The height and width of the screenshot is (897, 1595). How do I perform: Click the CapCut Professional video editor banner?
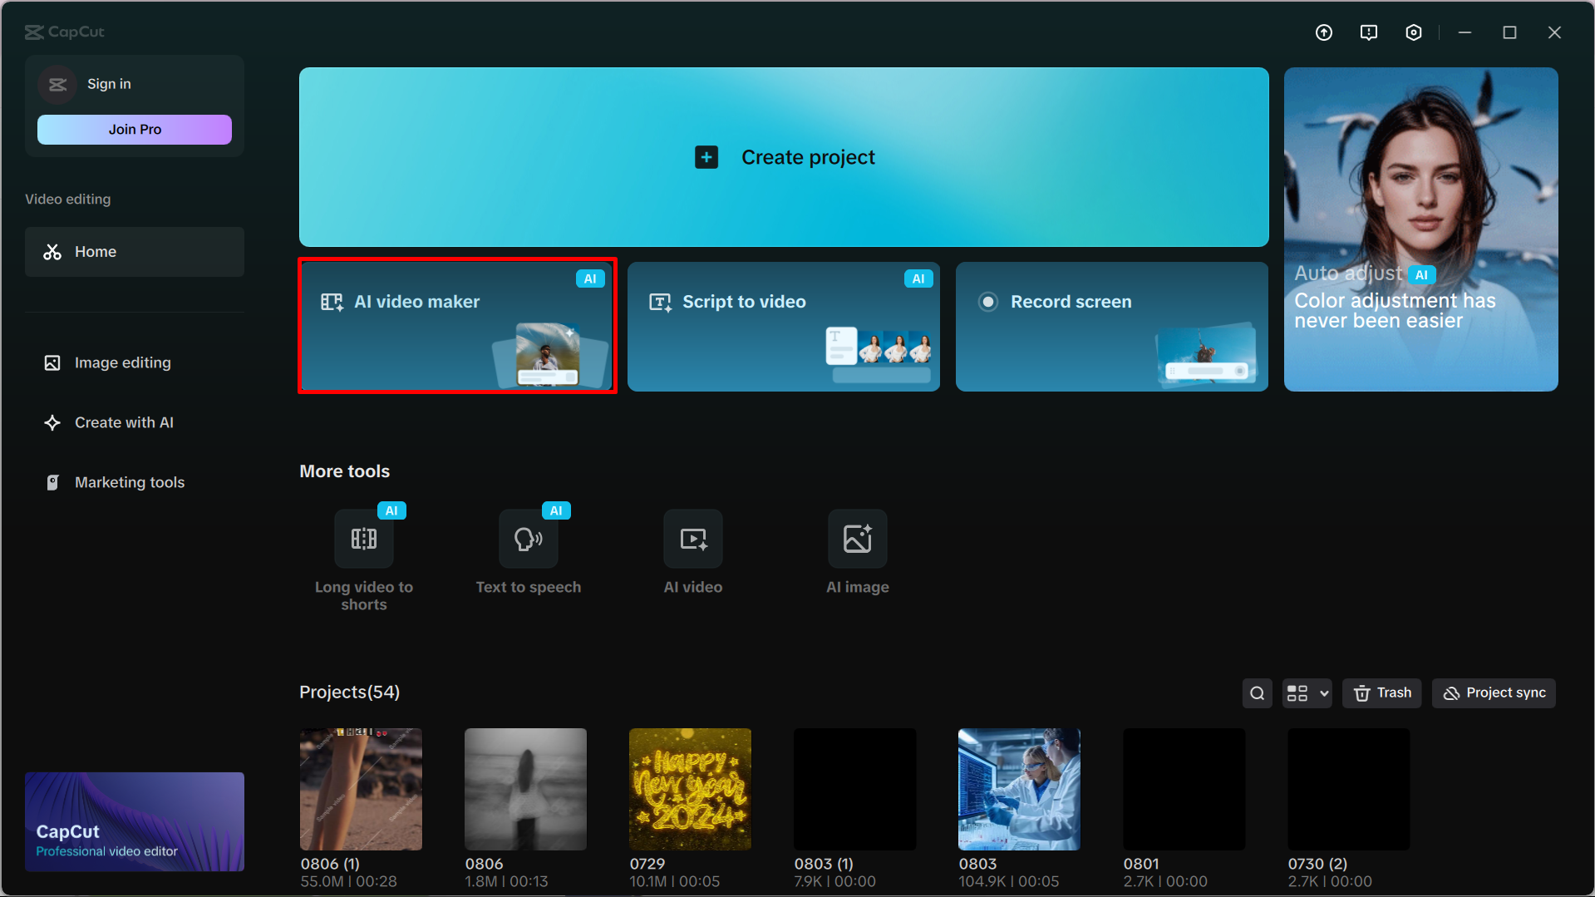135,822
